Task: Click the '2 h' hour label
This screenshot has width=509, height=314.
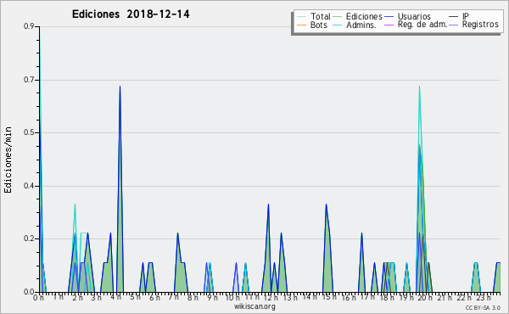Action: [x=77, y=298]
